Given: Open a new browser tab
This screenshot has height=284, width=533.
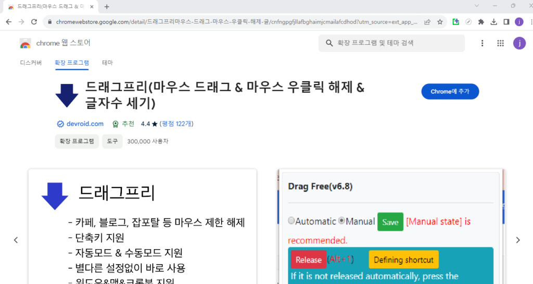Looking at the screenshot, I should click(107, 6).
